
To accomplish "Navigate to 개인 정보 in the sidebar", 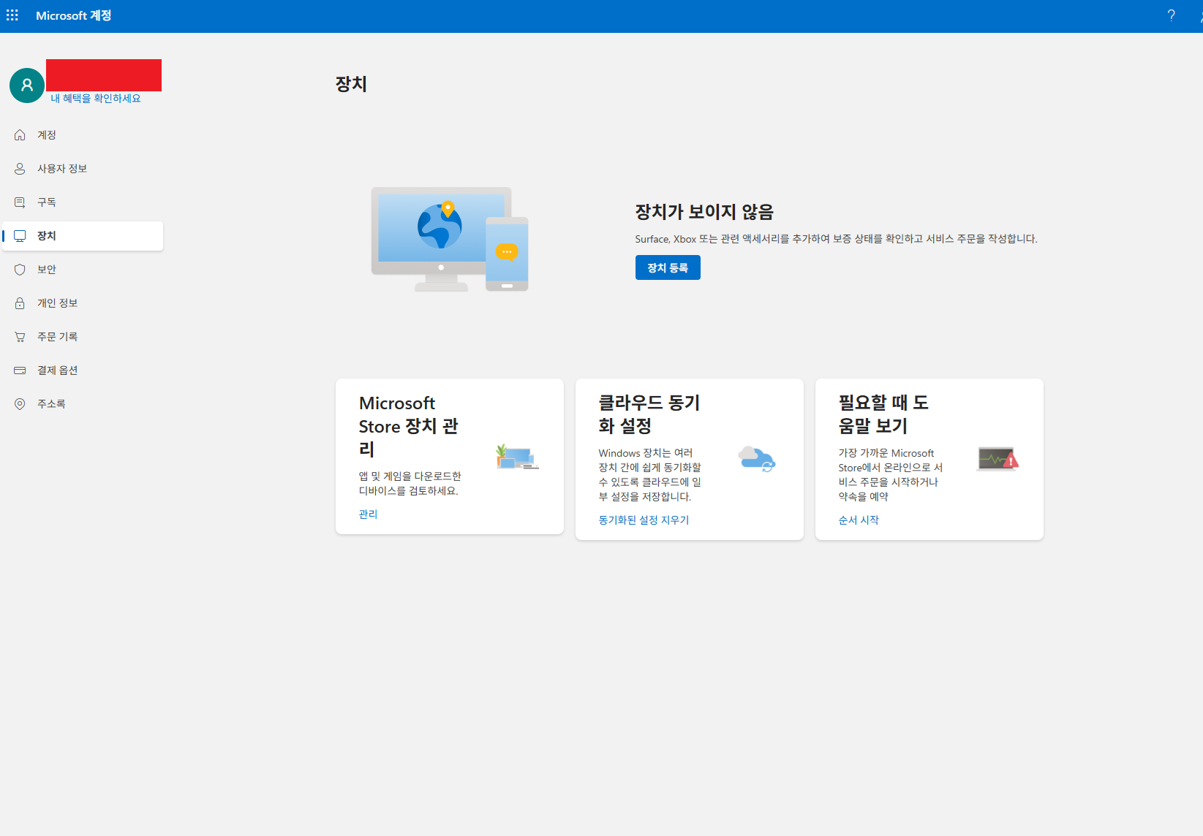I will click(83, 303).
